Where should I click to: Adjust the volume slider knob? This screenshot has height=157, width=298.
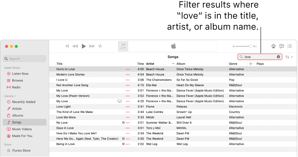[250, 46]
